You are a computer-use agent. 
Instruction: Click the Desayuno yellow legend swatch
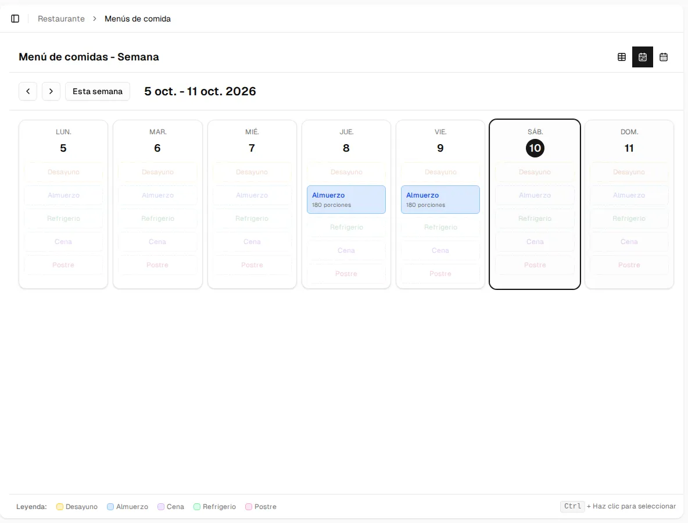(x=60, y=507)
